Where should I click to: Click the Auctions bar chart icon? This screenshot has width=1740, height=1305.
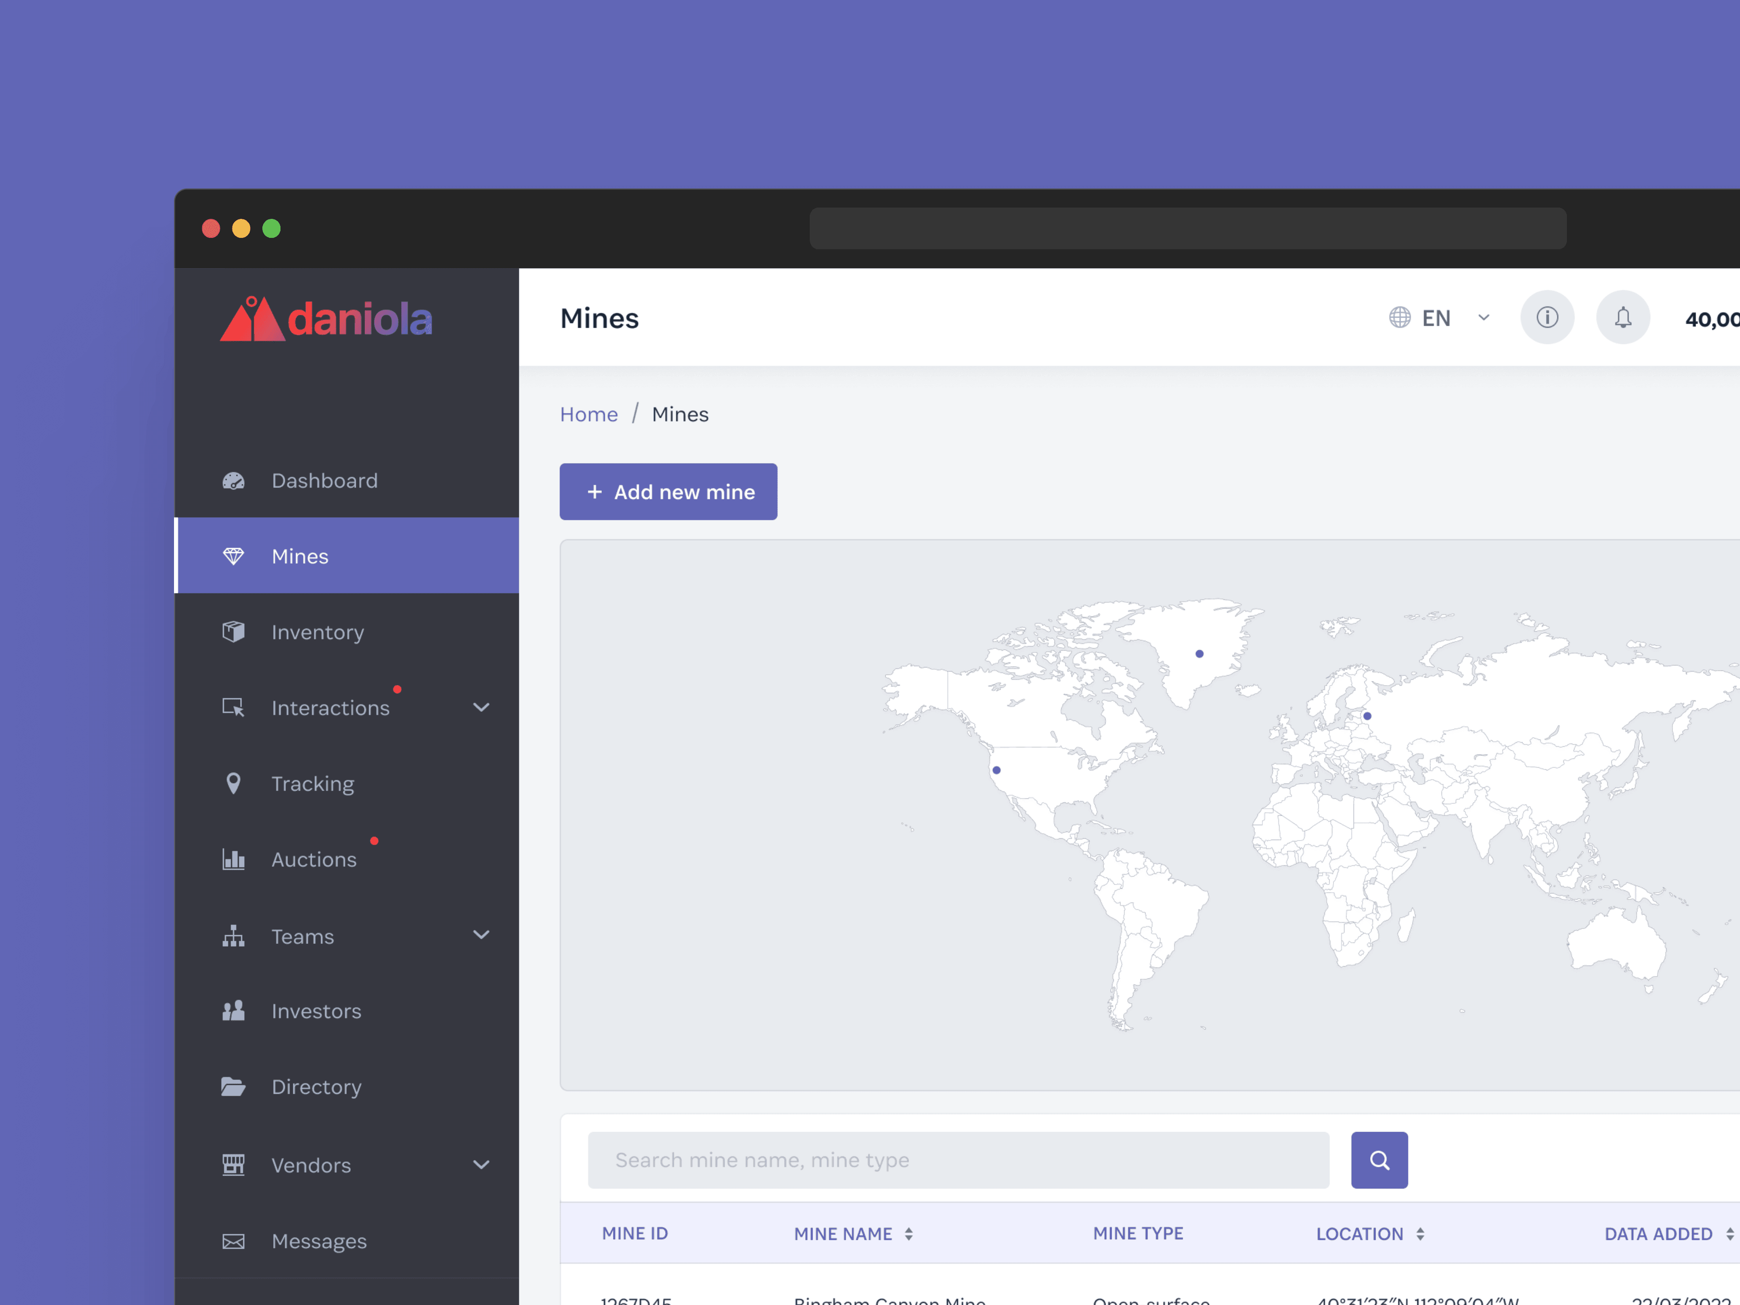click(234, 859)
